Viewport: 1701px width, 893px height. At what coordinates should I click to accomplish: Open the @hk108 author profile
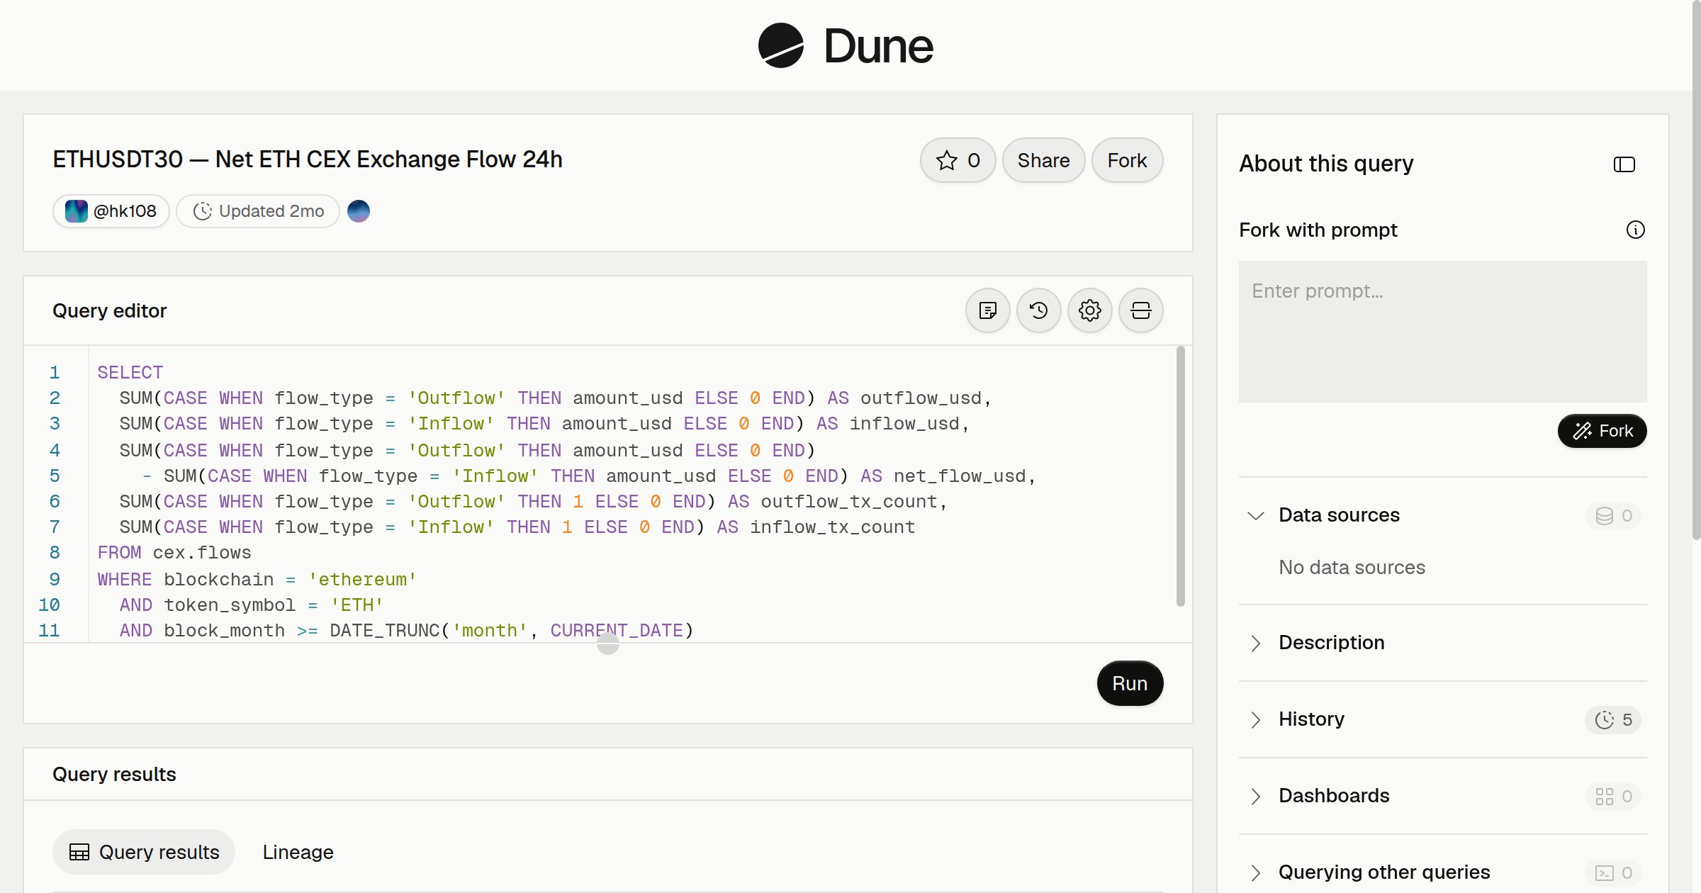click(x=111, y=211)
